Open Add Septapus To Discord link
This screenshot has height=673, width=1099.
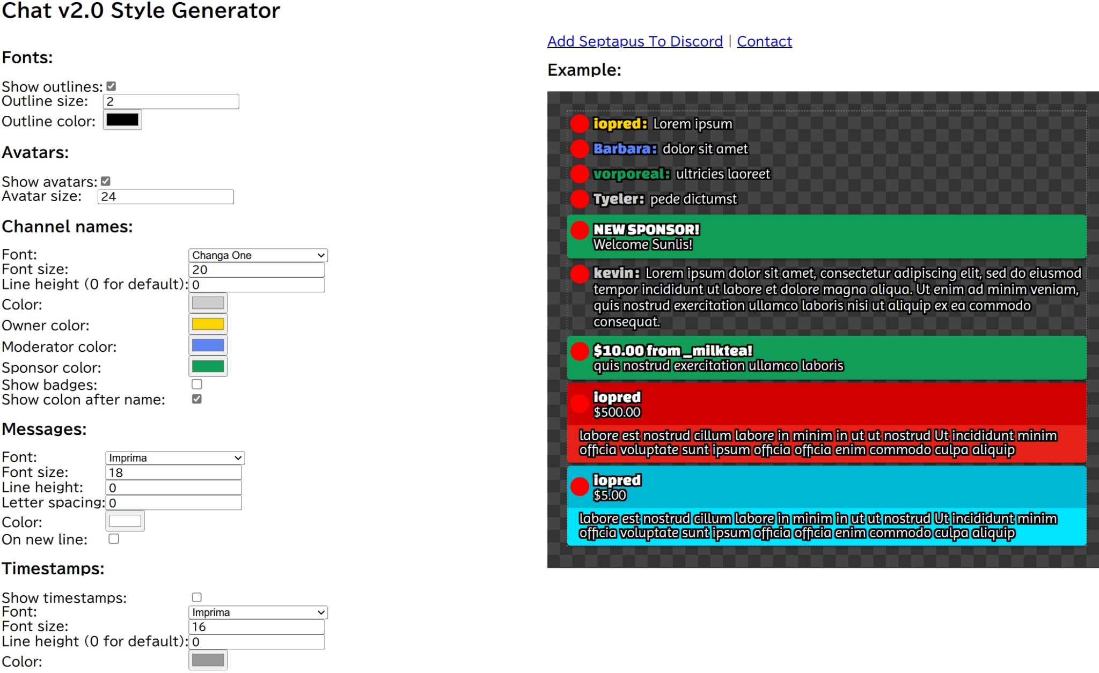[635, 41]
